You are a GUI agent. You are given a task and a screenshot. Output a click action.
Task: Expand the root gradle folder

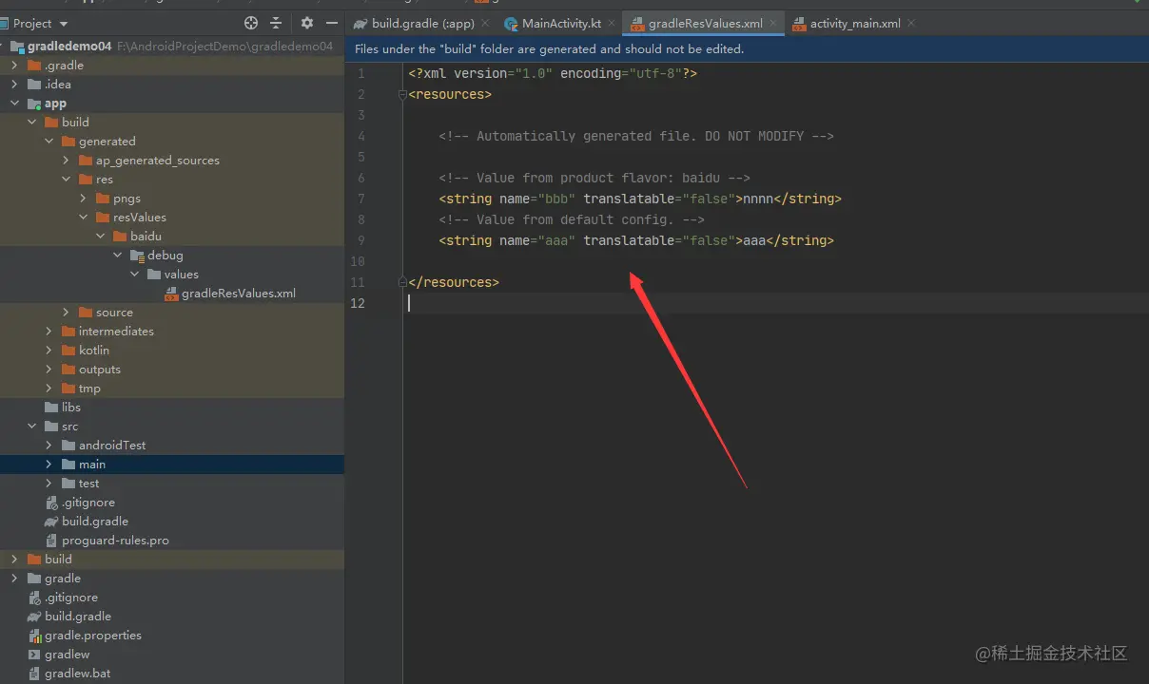point(14,579)
